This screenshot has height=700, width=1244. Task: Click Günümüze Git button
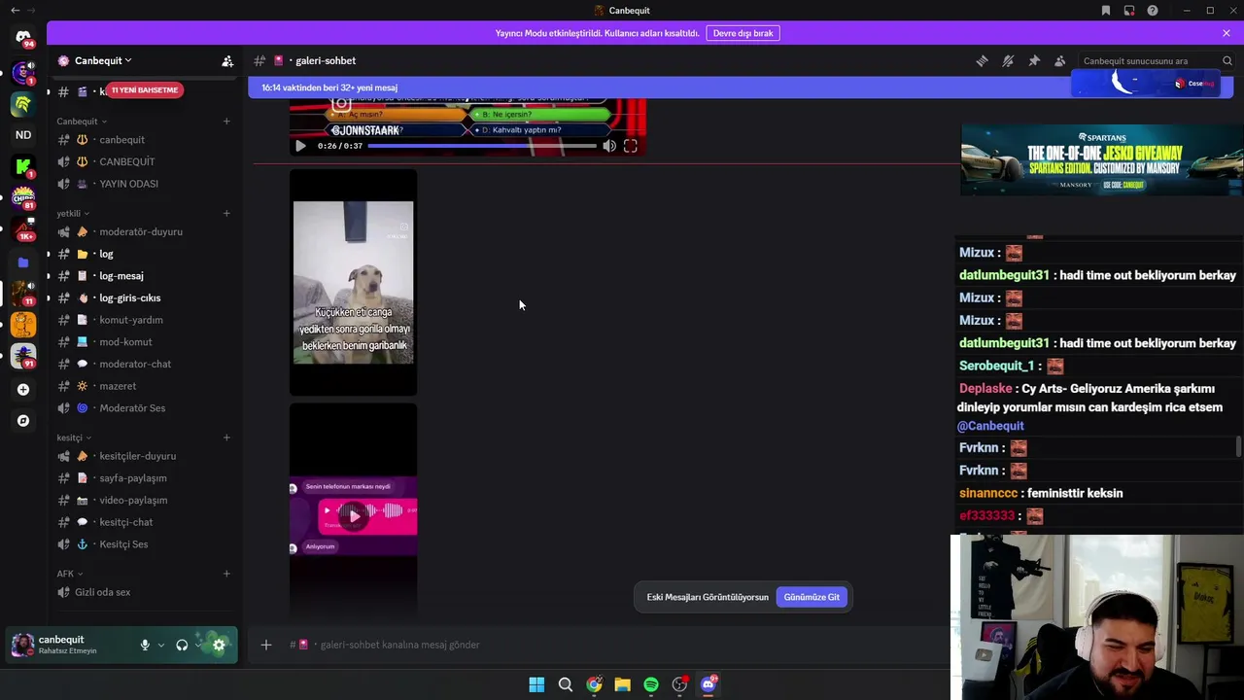click(x=812, y=597)
